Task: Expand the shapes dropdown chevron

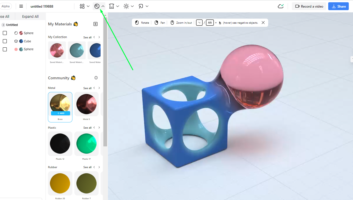Action: click(x=88, y=6)
